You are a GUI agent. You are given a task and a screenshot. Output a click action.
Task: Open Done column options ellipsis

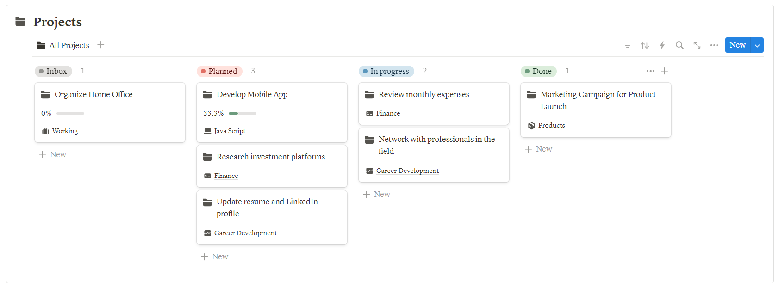click(650, 71)
